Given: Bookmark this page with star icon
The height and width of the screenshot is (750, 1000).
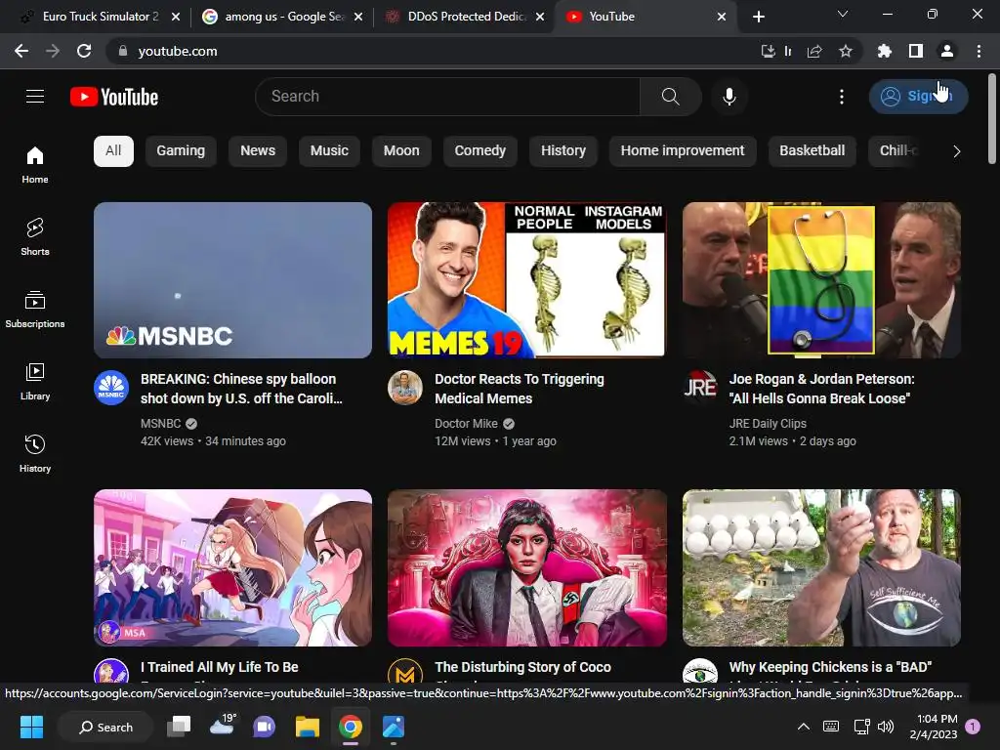Looking at the screenshot, I should click(x=846, y=51).
